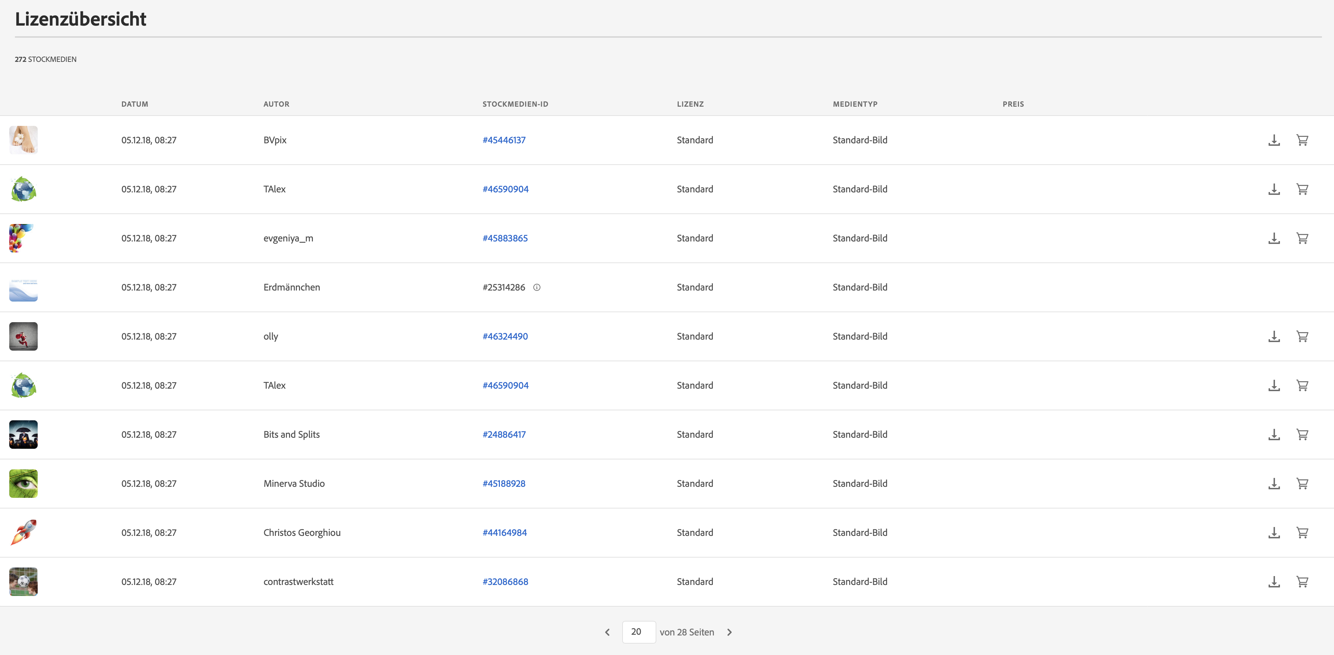This screenshot has width=1334, height=655.
Task: Download the BVpix image #45446137
Action: pyautogui.click(x=1274, y=140)
